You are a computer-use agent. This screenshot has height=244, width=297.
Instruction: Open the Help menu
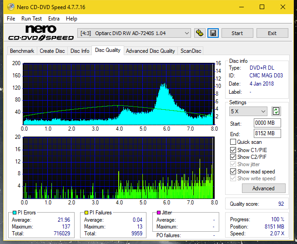pyautogui.click(x=71, y=19)
